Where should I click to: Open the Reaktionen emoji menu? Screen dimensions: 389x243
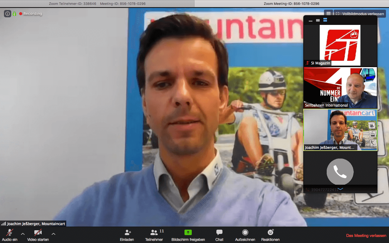click(270, 233)
